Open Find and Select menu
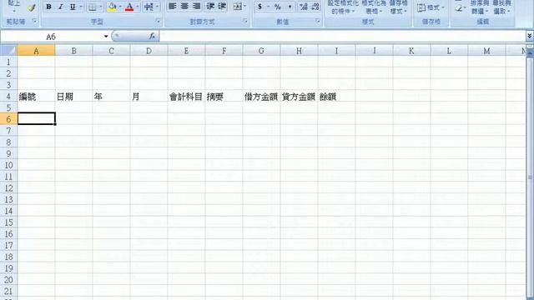 [501, 7]
